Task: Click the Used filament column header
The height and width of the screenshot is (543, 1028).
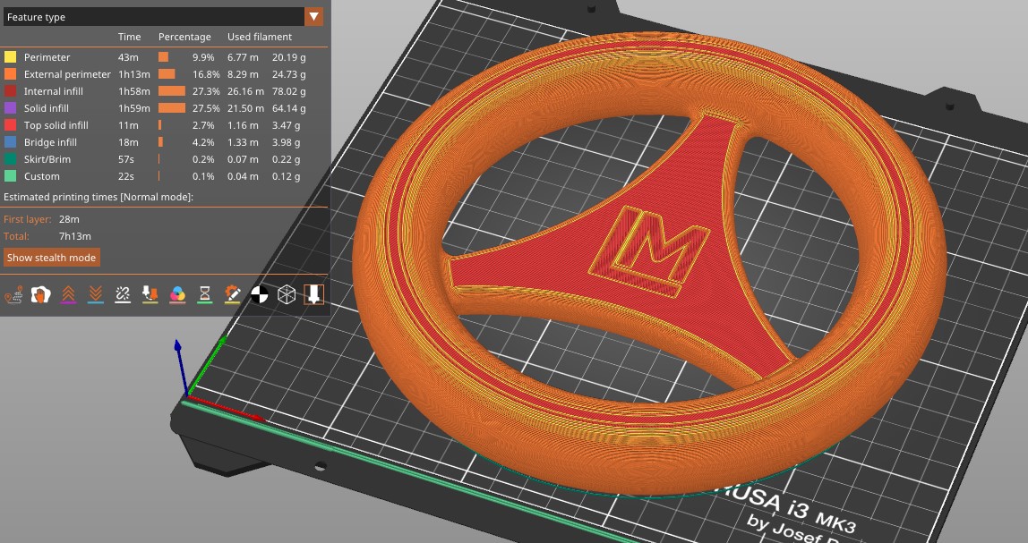Action: pos(260,37)
